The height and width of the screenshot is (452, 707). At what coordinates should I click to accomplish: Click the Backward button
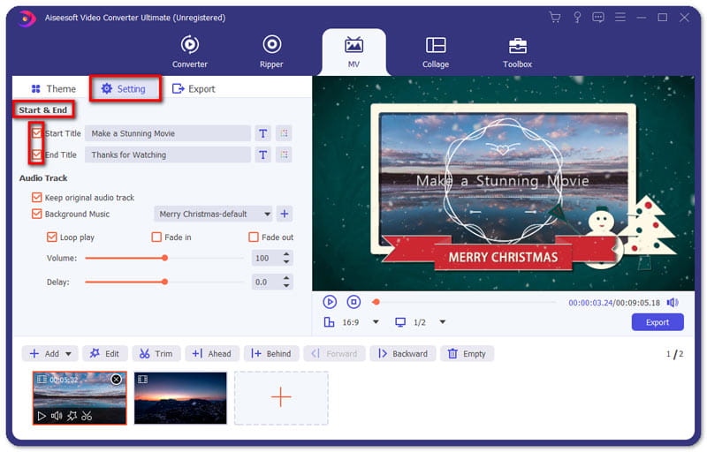coord(403,354)
